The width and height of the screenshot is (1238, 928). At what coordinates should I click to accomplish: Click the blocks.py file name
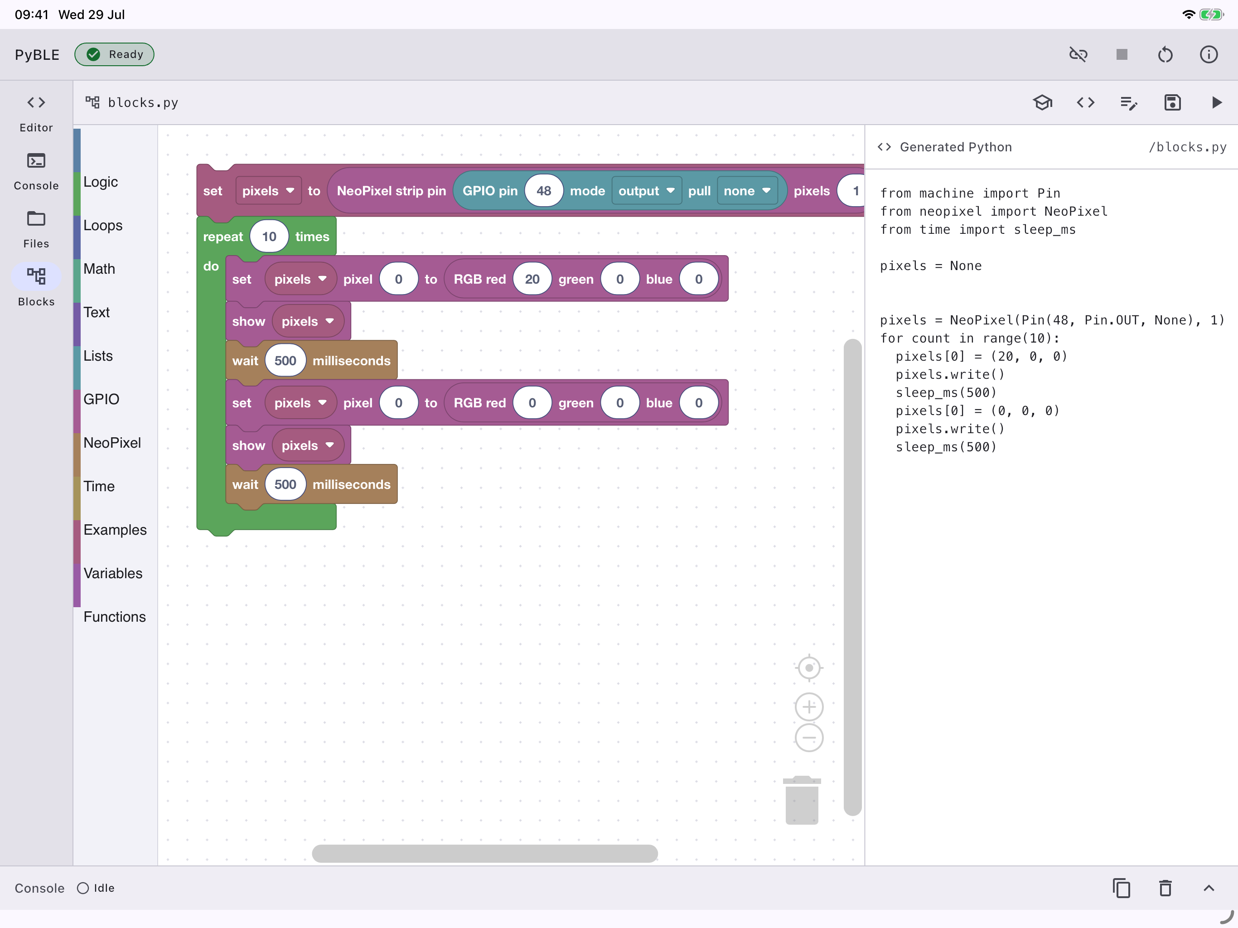point(143,102)
